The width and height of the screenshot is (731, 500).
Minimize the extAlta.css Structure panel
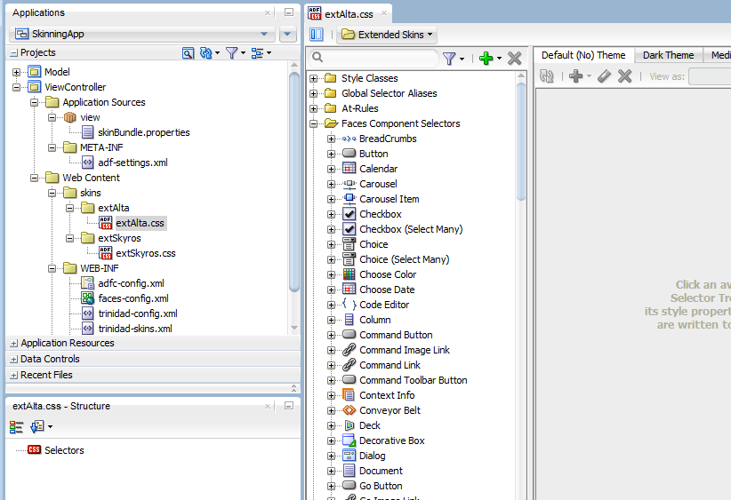[x=289, y=406]
